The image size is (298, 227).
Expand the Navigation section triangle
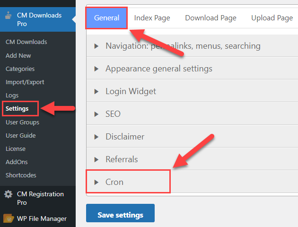click(96, 46)
